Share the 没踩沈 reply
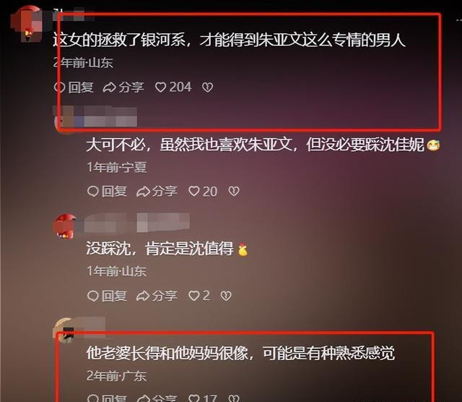Viewport: 462px width, 402px height. (x=157, y=296)
